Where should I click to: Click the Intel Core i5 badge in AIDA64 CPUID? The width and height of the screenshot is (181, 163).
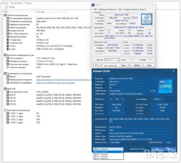165,86
